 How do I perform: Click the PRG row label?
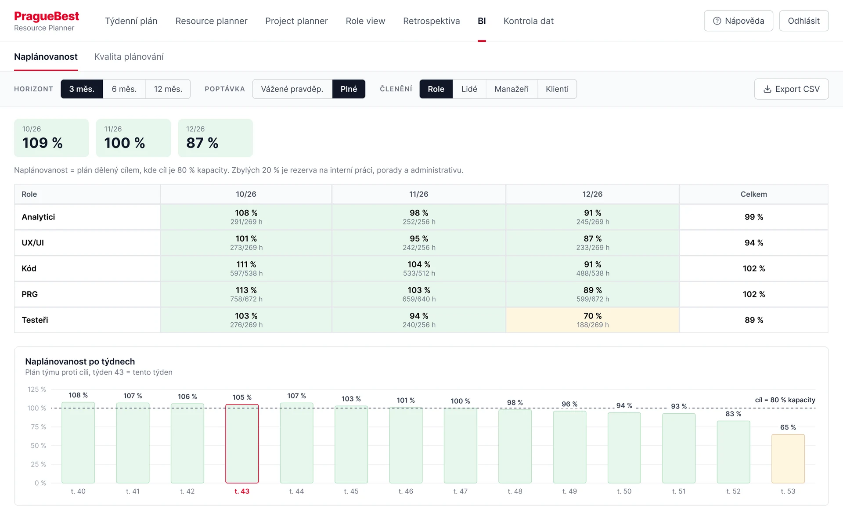[x=29, y=294]
